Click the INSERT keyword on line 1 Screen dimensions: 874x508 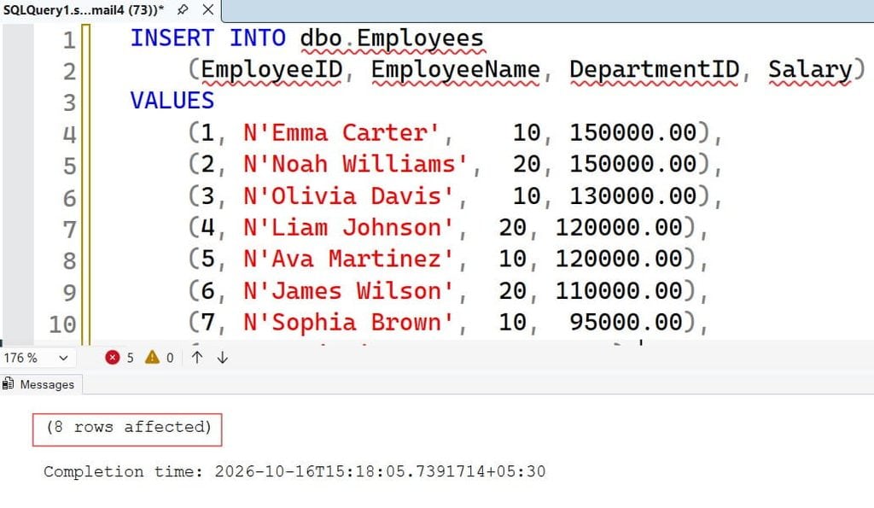tap(172, 38)
